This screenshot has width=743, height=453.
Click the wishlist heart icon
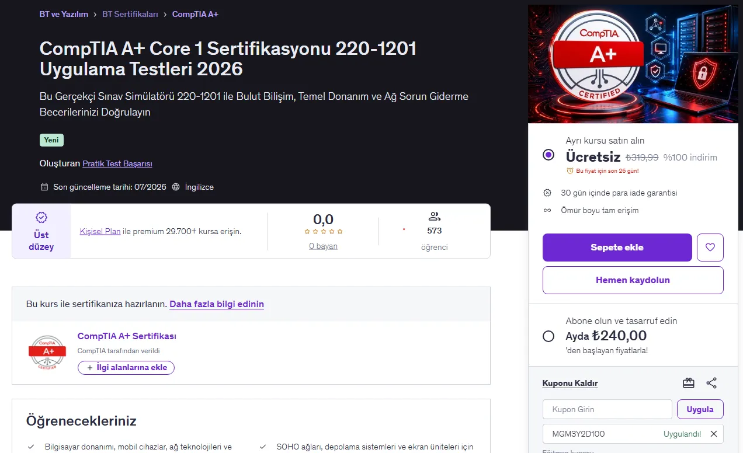point(710,248)
